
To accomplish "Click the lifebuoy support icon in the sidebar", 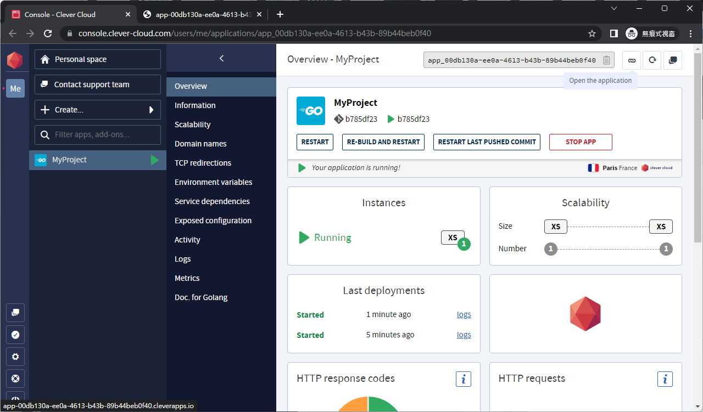I will tap(15, 379).
